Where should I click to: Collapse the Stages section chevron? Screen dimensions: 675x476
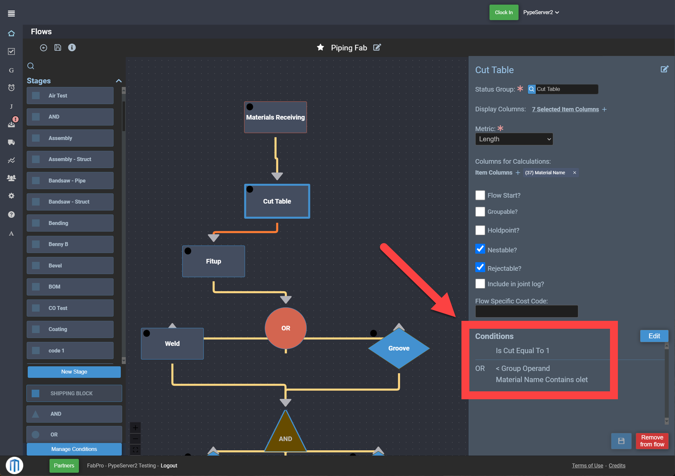(x=119, y=81)
